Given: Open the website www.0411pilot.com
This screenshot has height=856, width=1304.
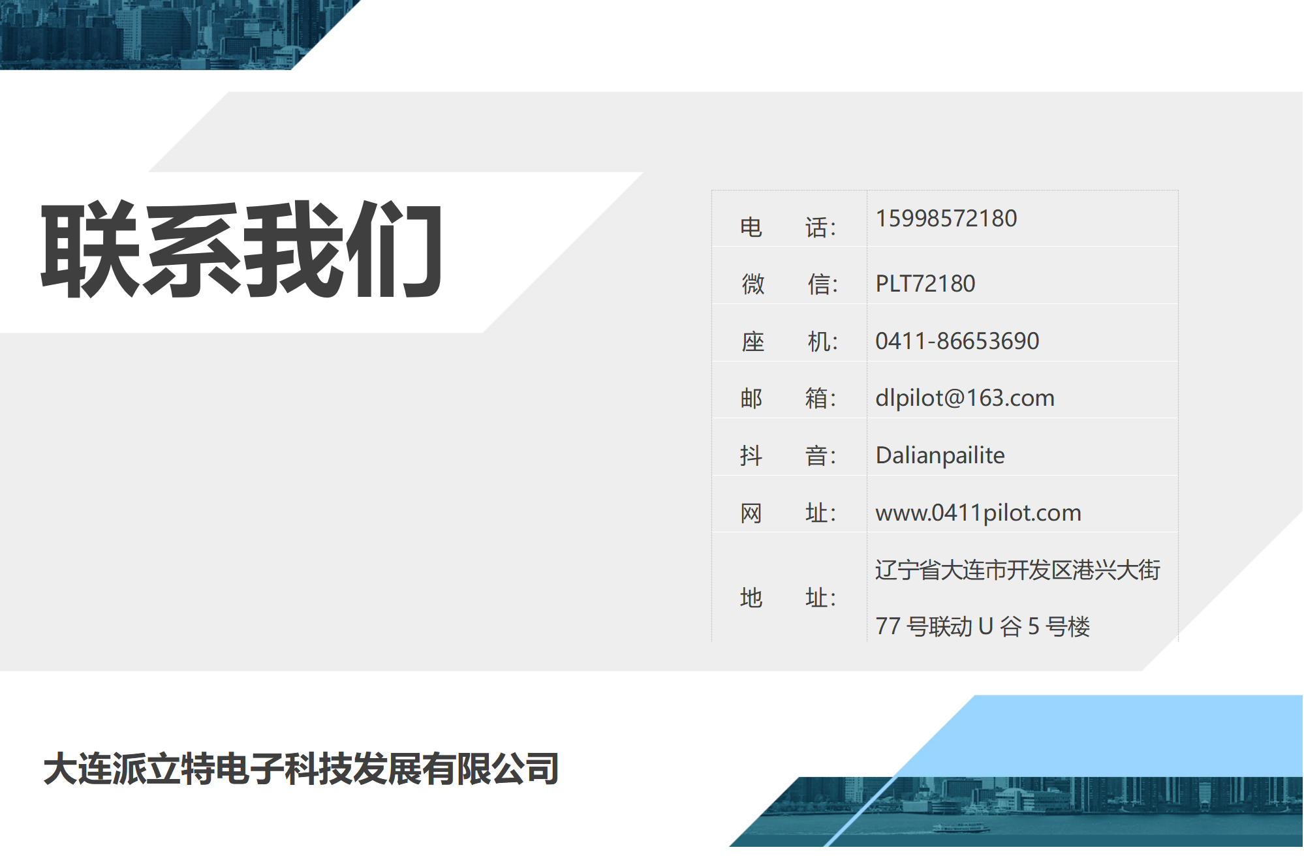Looking at the screenshot, I should (978, 513).
